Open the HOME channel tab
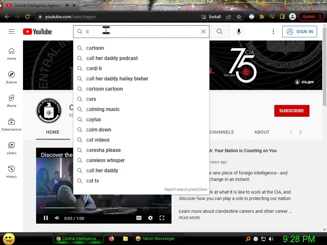 pos(53,132)
